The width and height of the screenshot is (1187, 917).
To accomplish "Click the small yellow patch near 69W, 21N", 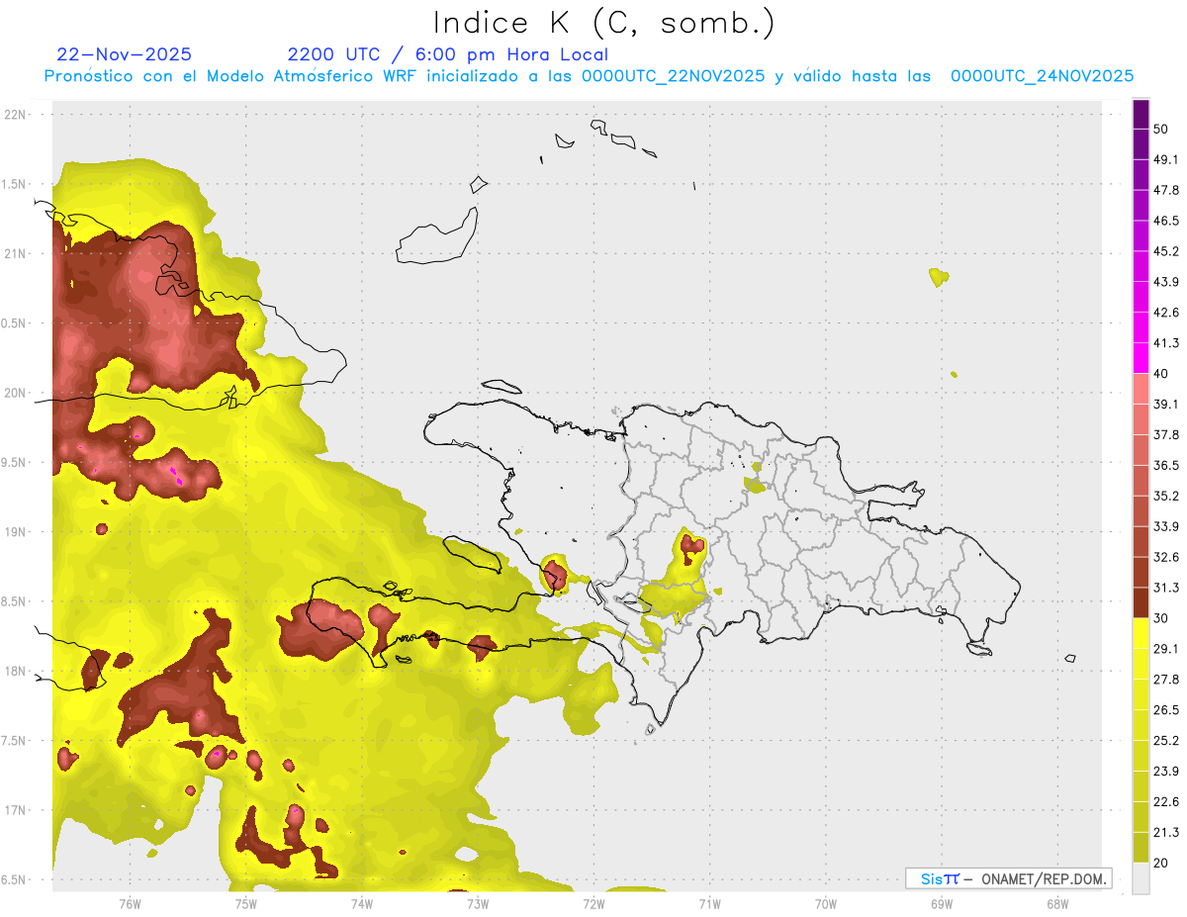I will 939,277.
